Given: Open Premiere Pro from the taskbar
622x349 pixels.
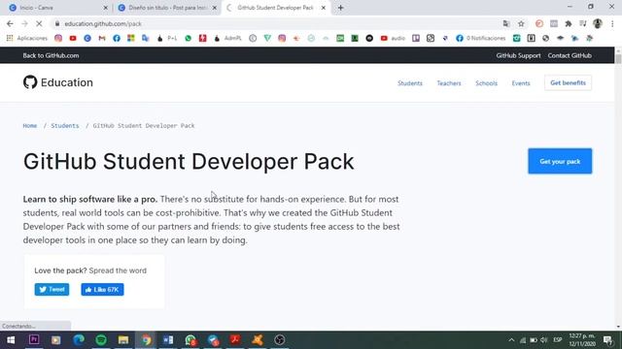Looking at the screenshot, I should [x=34, y=340].
